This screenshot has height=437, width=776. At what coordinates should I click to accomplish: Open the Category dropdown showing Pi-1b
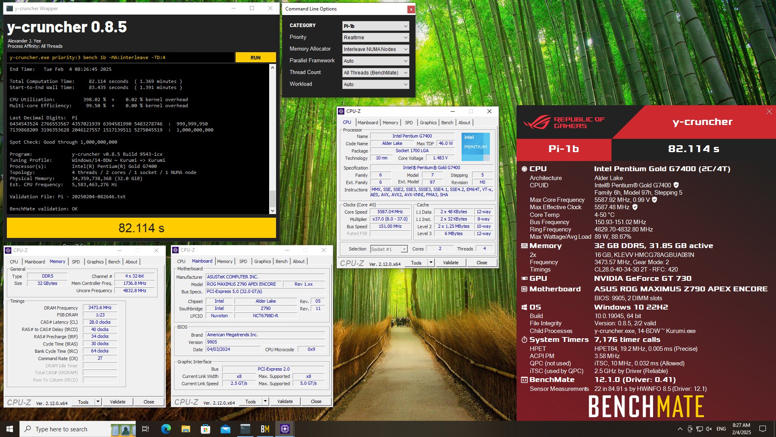(375, 26)
